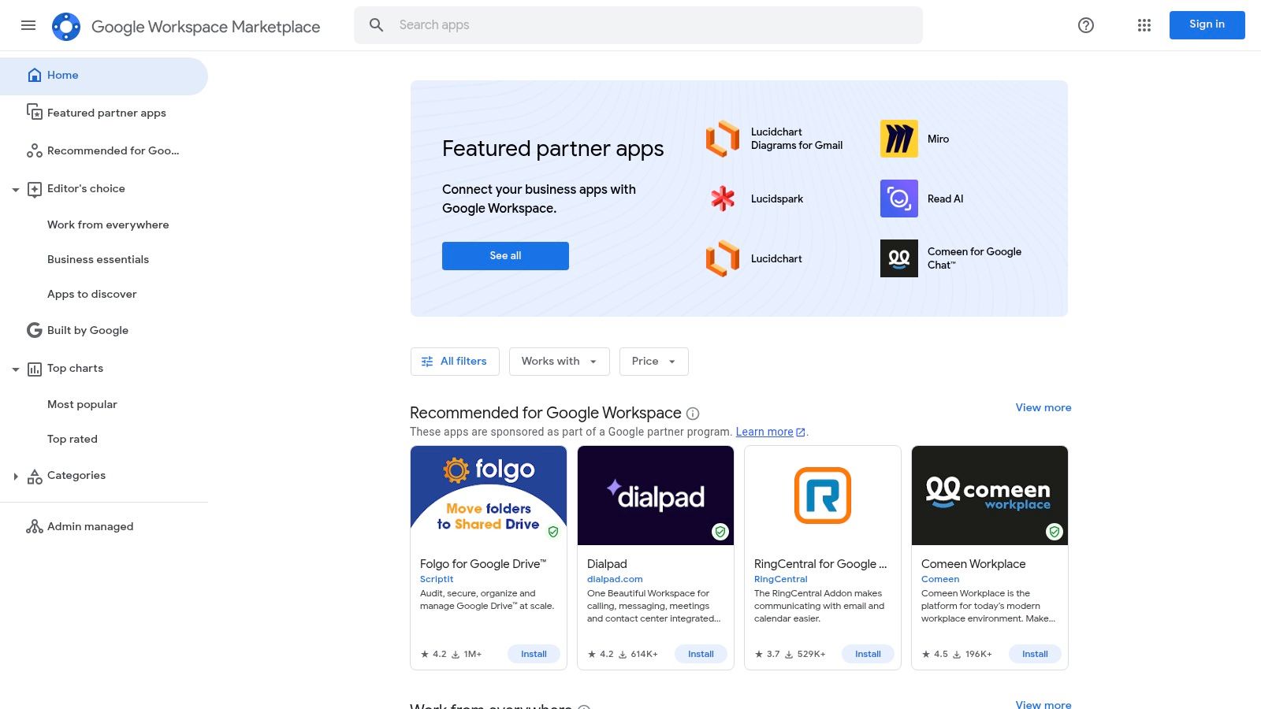Click the Miro app name
This screenshot has height=709, width=1261.
point(938,139)
